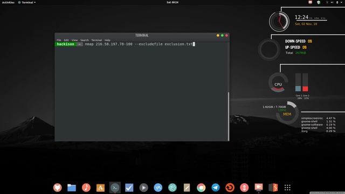Click the red recording indicator in top bar
Image resolution: width=345 pixels, height=194 pixels.
pos(310,2)
